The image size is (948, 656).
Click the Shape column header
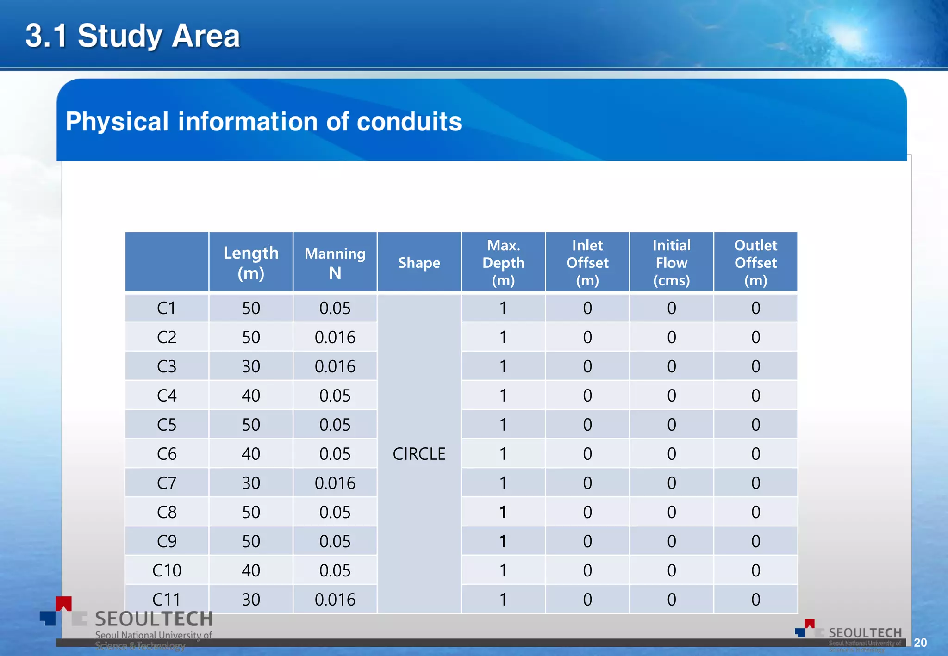pyautogui.click(x=419, y=263)
